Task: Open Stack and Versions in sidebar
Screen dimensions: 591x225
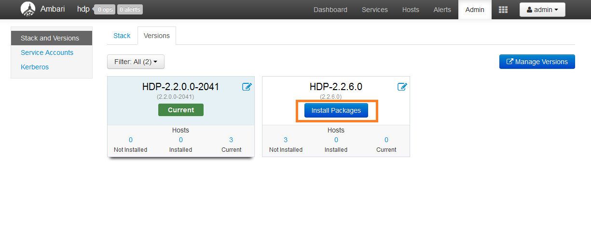Action: coord(52,38)
